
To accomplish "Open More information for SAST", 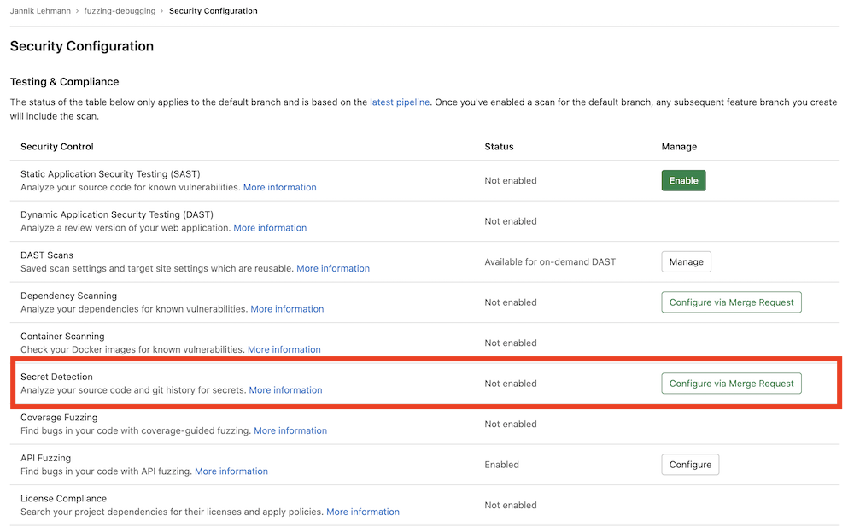I will point(279,186).
